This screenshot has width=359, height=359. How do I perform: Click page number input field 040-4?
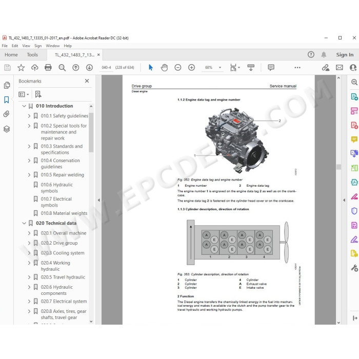(106, 68)
